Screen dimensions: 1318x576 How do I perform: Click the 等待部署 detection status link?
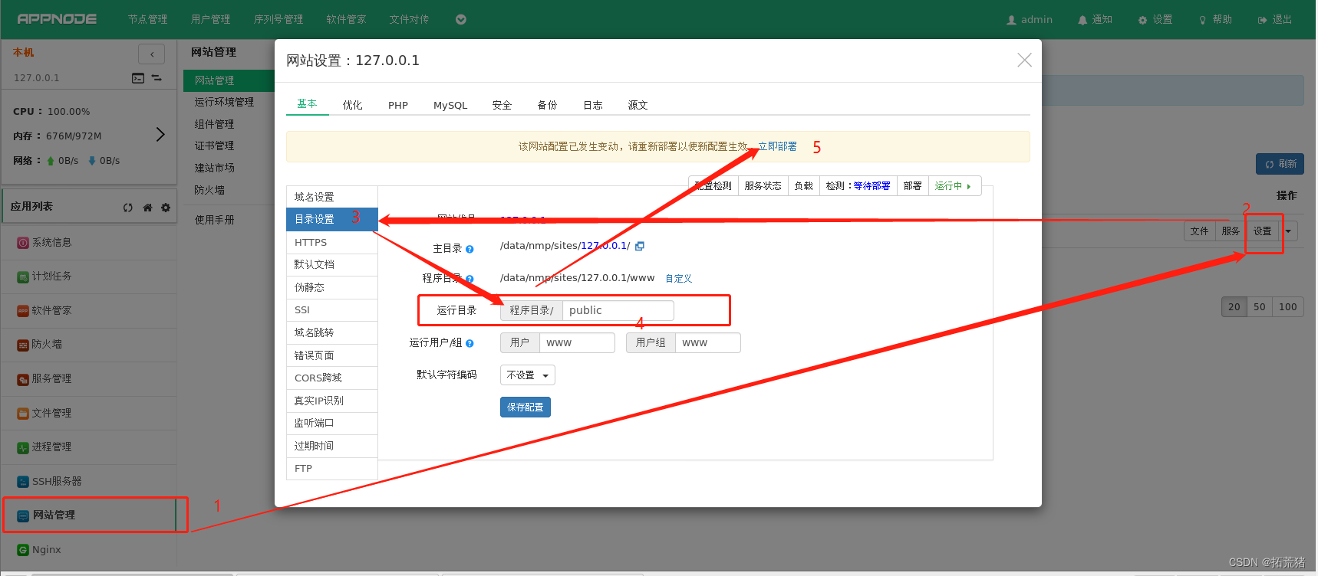point(872,186)
